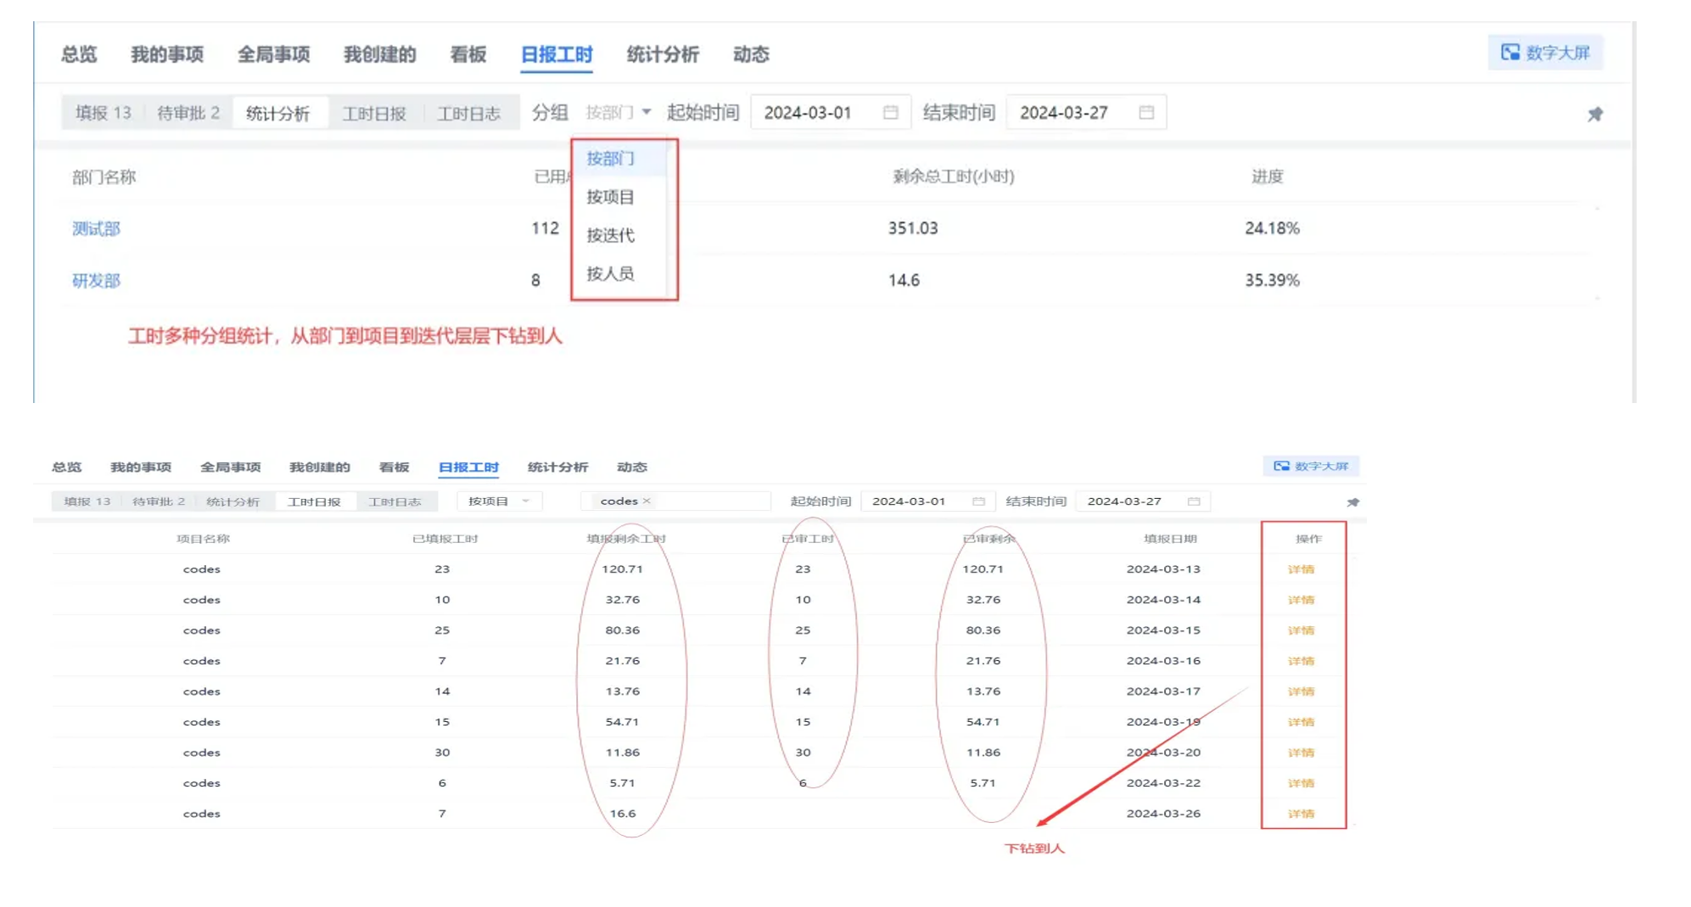The width and height of the screenshot is (1691, 907).
Task: Open 详情 for the 2024-03-13 row
Action: click(x=1301, y=569)
